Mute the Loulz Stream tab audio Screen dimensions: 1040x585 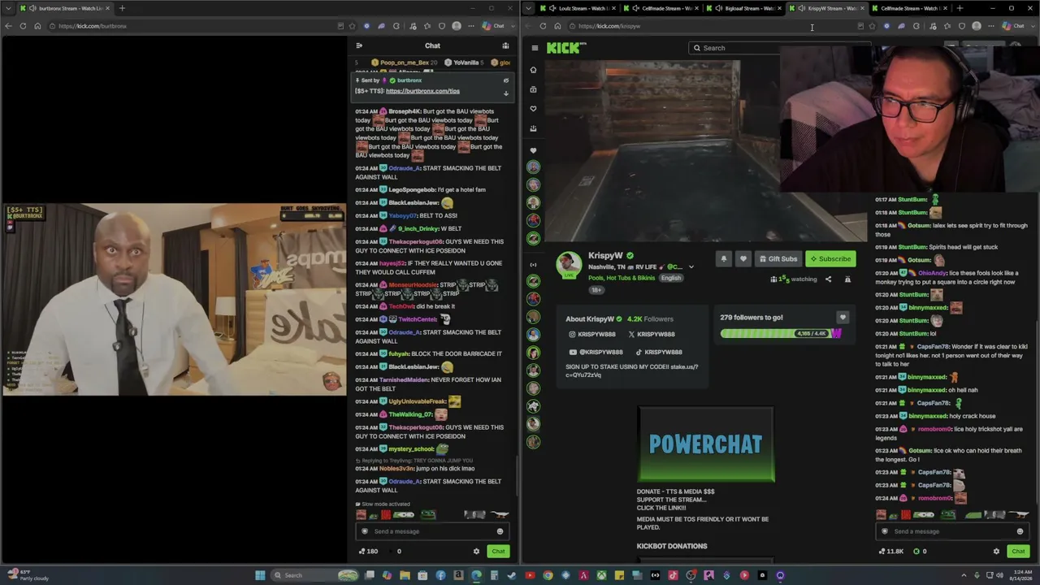tap(552, 8)
